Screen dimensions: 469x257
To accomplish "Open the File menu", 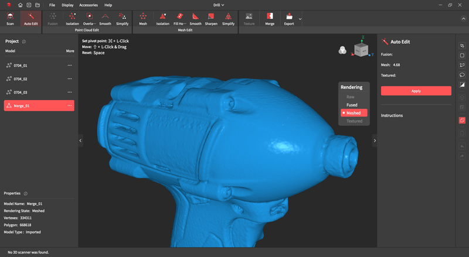I will click(52, 5).
